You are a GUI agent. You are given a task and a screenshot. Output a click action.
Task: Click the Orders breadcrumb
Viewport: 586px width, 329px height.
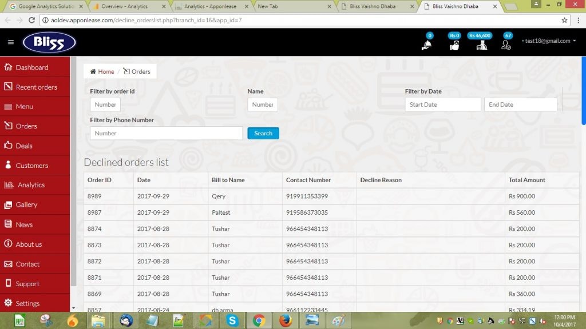137,71
